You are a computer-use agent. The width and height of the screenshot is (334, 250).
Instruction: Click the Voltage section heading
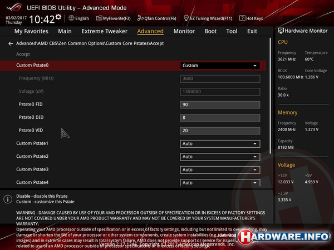286,165
